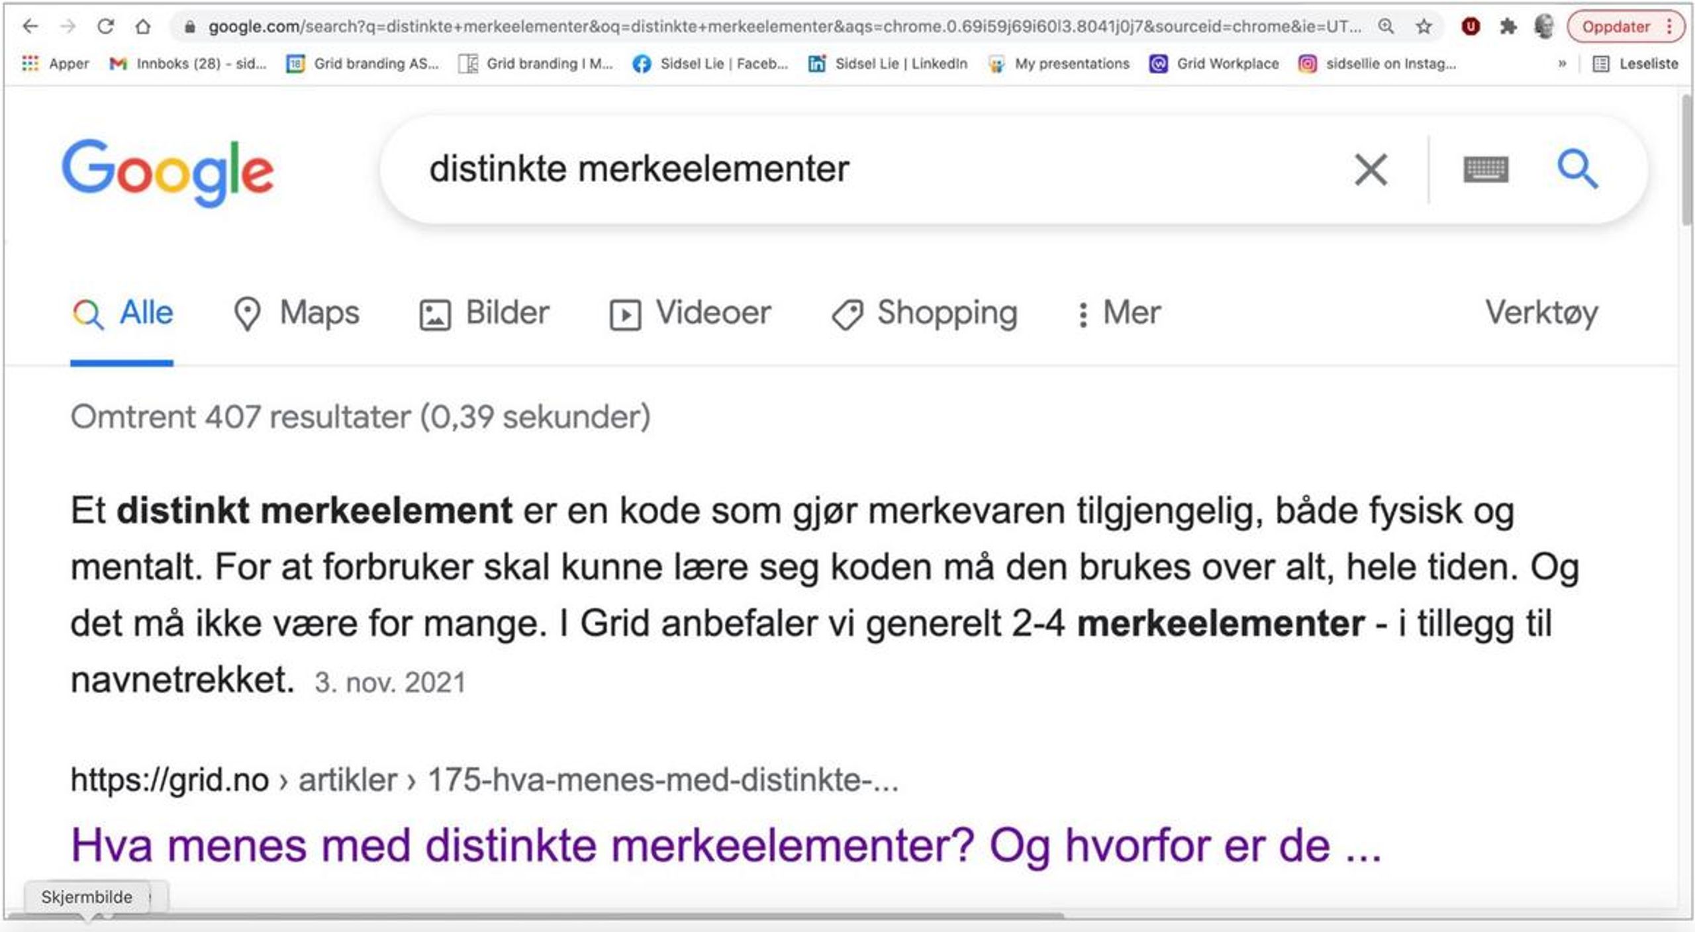Open the Leseliste reading list
Screen dimensions: 1695x932
(1635, 64)
